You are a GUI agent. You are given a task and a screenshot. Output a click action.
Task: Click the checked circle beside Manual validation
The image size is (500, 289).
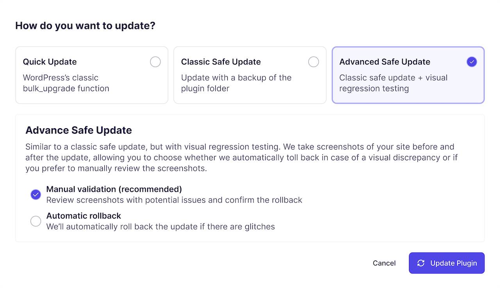pyautogui.click(x=36, y=194)
